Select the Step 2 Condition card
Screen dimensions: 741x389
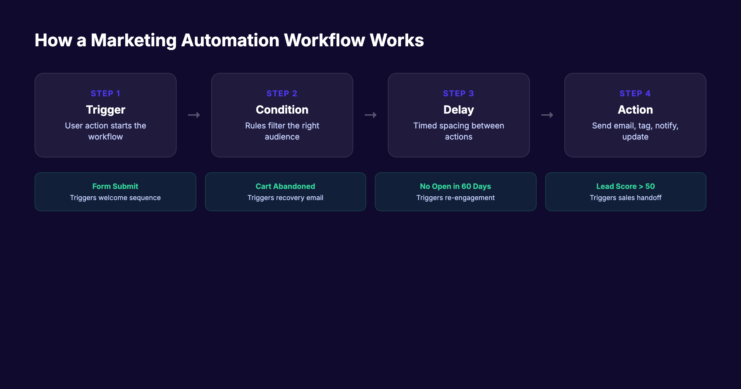click(282, 115)
